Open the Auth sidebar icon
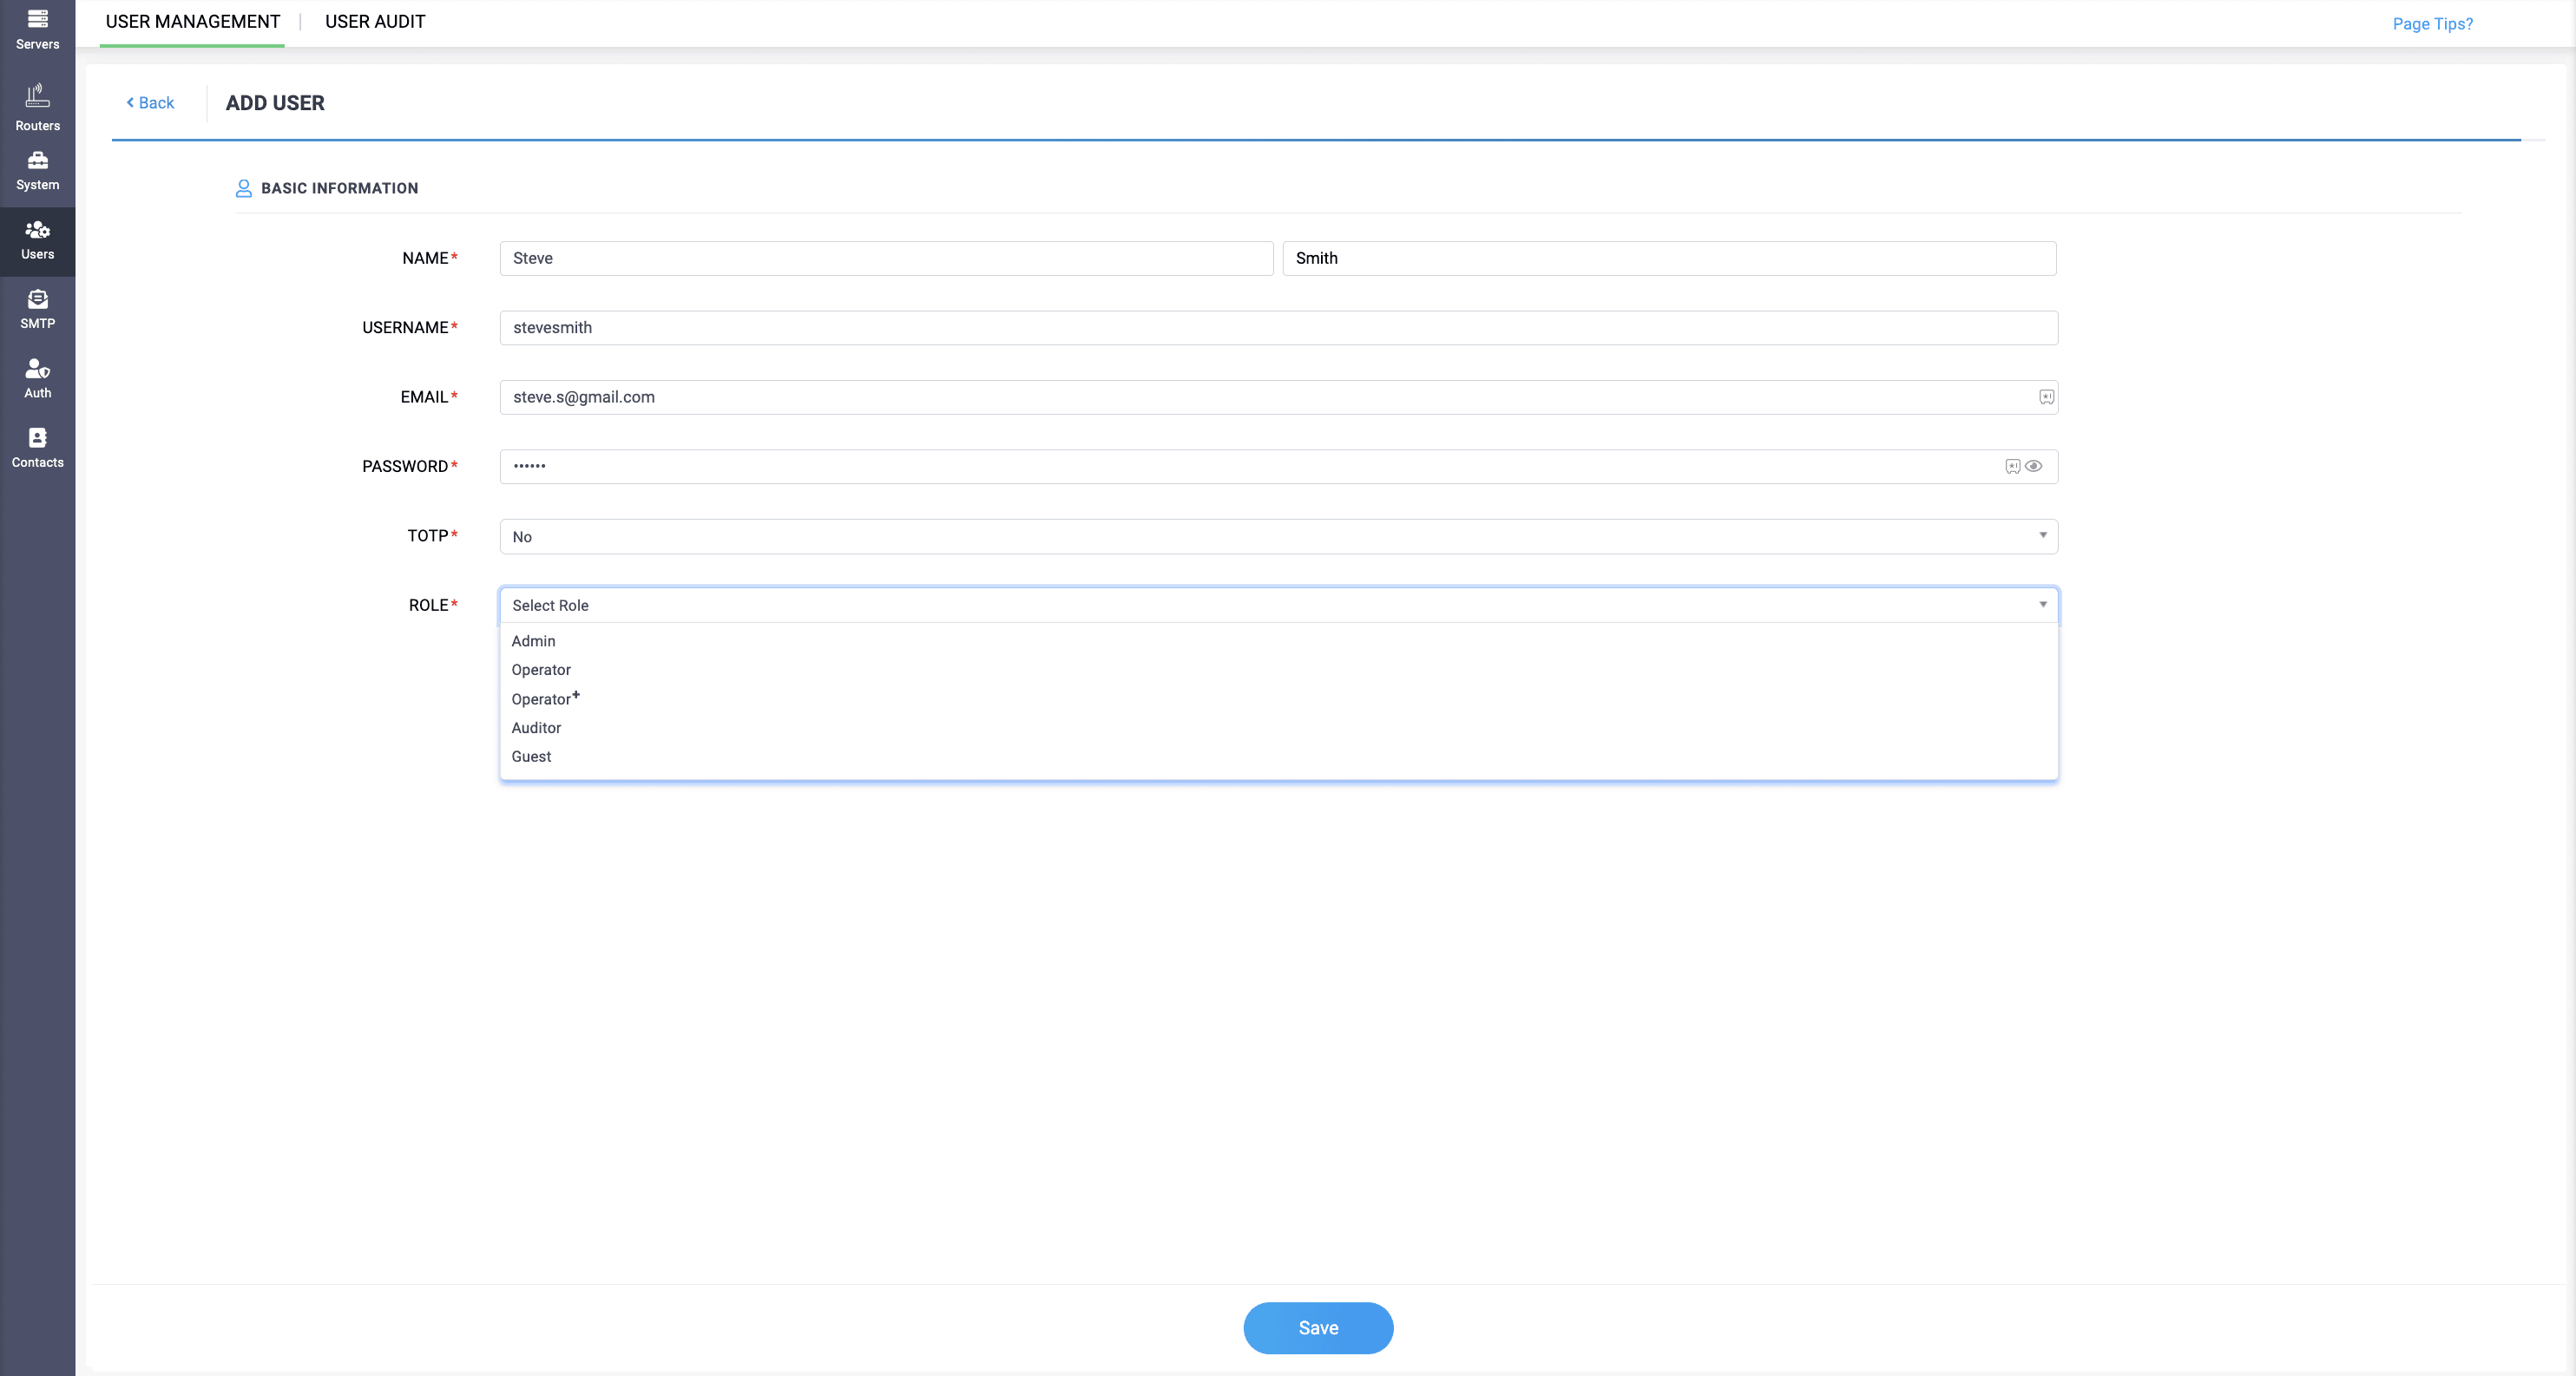This screenshot has width=2576, height=1376. click(x=37, y=379)
